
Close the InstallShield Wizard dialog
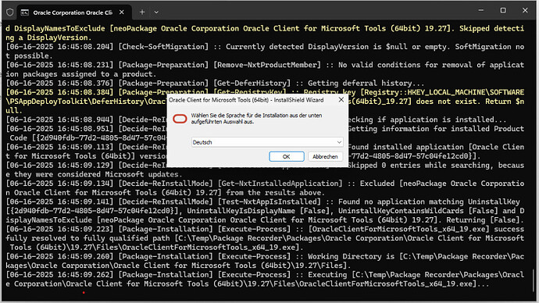tap(341, 100)
